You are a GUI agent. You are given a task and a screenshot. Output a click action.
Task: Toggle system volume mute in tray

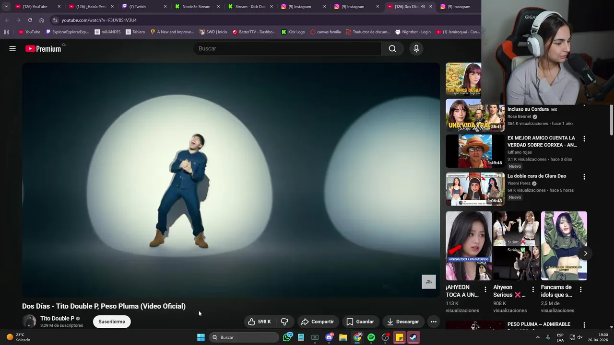coord(580,337)
